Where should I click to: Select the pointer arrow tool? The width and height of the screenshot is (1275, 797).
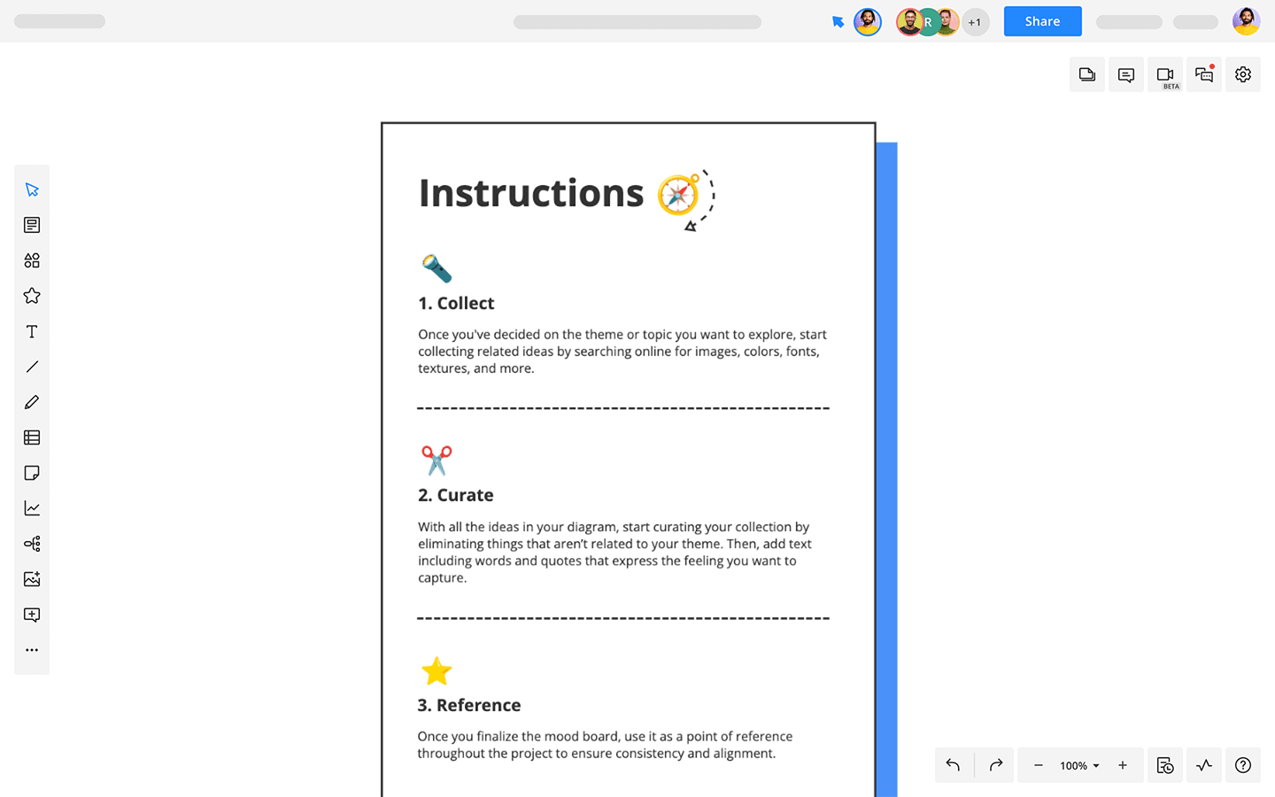click(32, 190)
